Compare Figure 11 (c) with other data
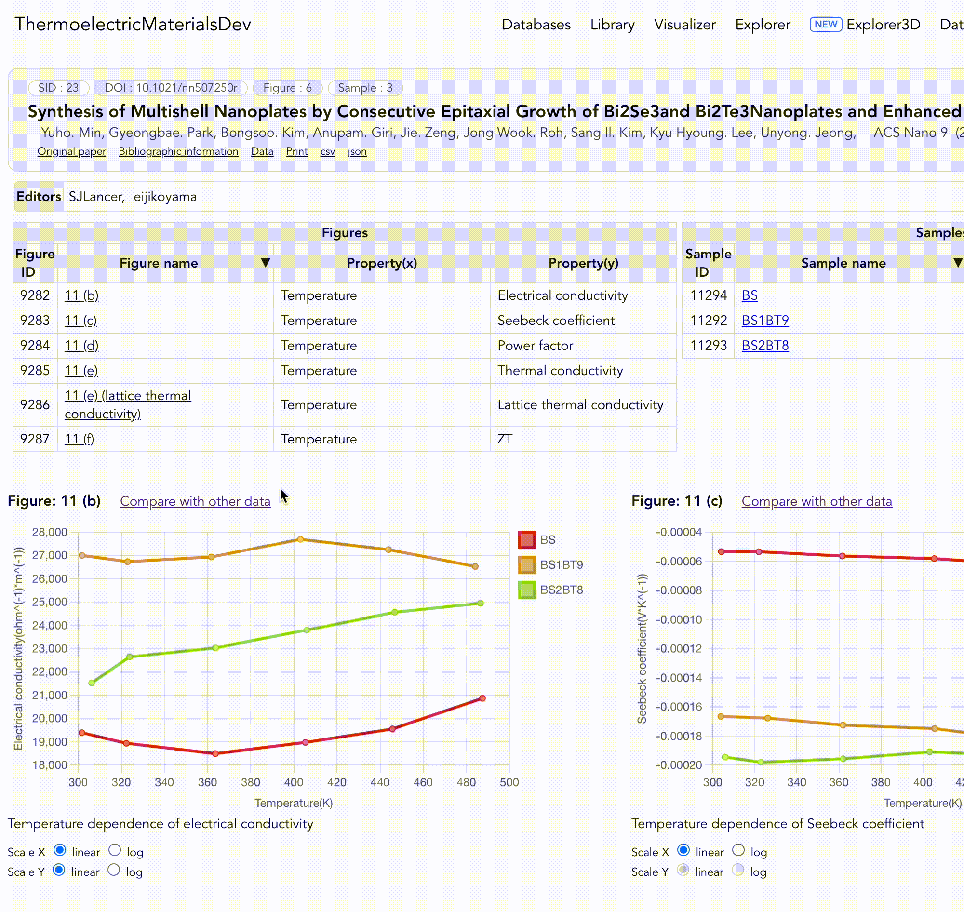The width and height of the screenshot is (964, 912). [817, 501]
